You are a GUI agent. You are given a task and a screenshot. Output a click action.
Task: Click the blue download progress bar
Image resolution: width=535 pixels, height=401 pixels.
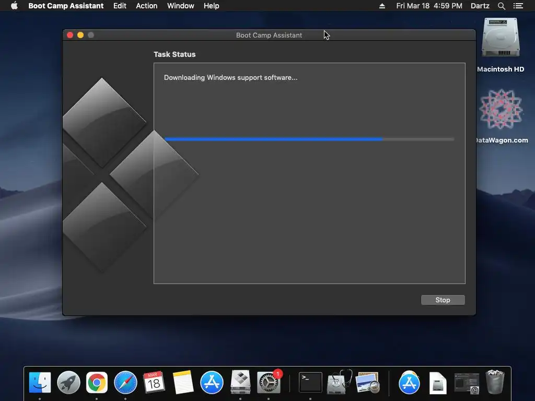point(309,139)
